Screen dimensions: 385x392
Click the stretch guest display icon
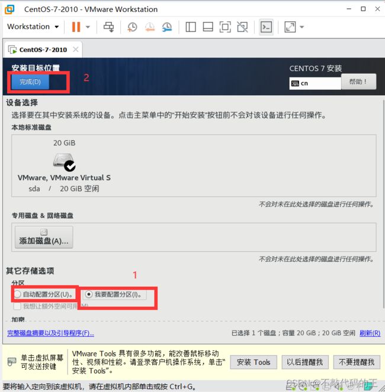(x=290, y=27)
